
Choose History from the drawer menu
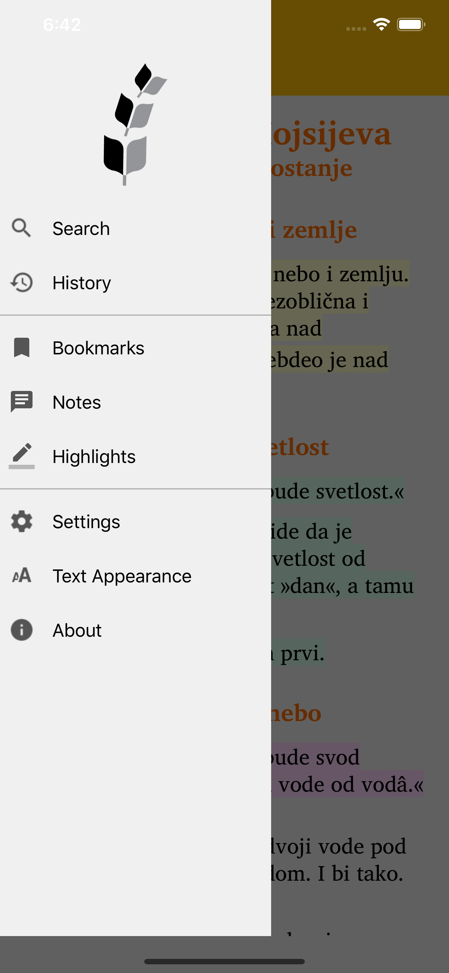click(x=136, y=283)
